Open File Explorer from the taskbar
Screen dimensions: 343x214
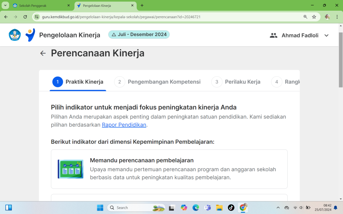[x=219, y=208]
